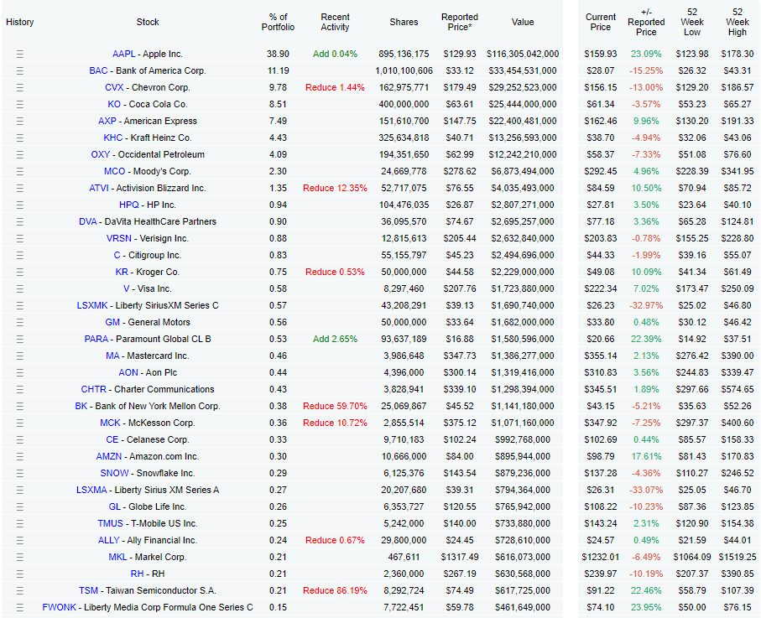The height and width of the screenshot is (618, 761).
Task: Open history icon for McKesson Corp. row
Action: pyautogui.click(x=20, y=423)
